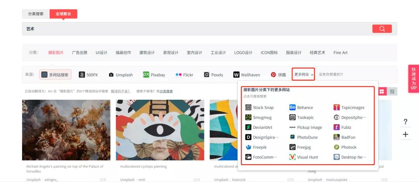Click the Pexels source icon

[206, 75]
